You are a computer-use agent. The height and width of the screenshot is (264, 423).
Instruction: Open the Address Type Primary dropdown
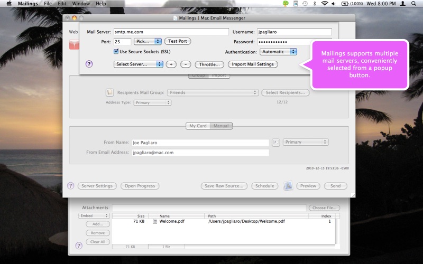(152, 102)
